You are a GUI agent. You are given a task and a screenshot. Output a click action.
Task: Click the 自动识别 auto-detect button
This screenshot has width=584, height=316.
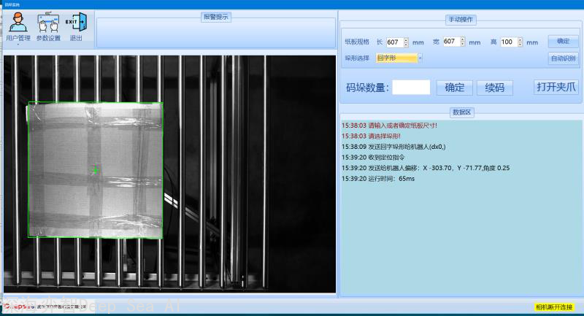563,58
